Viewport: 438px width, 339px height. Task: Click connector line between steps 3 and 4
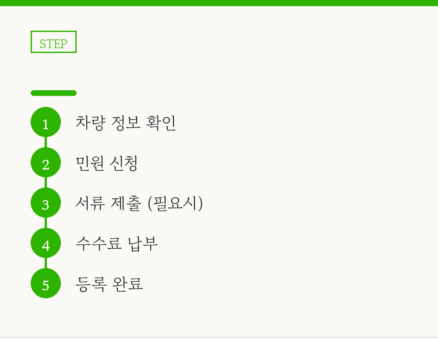(x=46, y=223)
